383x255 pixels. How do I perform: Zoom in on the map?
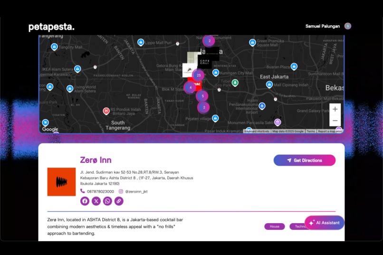[x=335, y=109]
